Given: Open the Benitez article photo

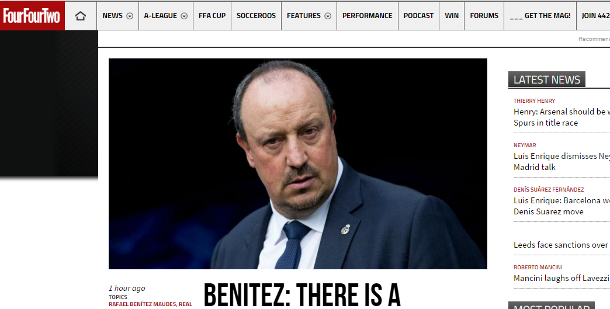Looking at the screenshot, I should pos(297,164).
